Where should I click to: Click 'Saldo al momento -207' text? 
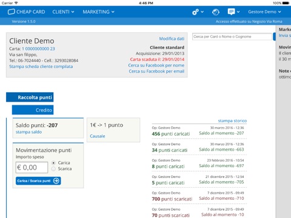[x=221, y=133]
